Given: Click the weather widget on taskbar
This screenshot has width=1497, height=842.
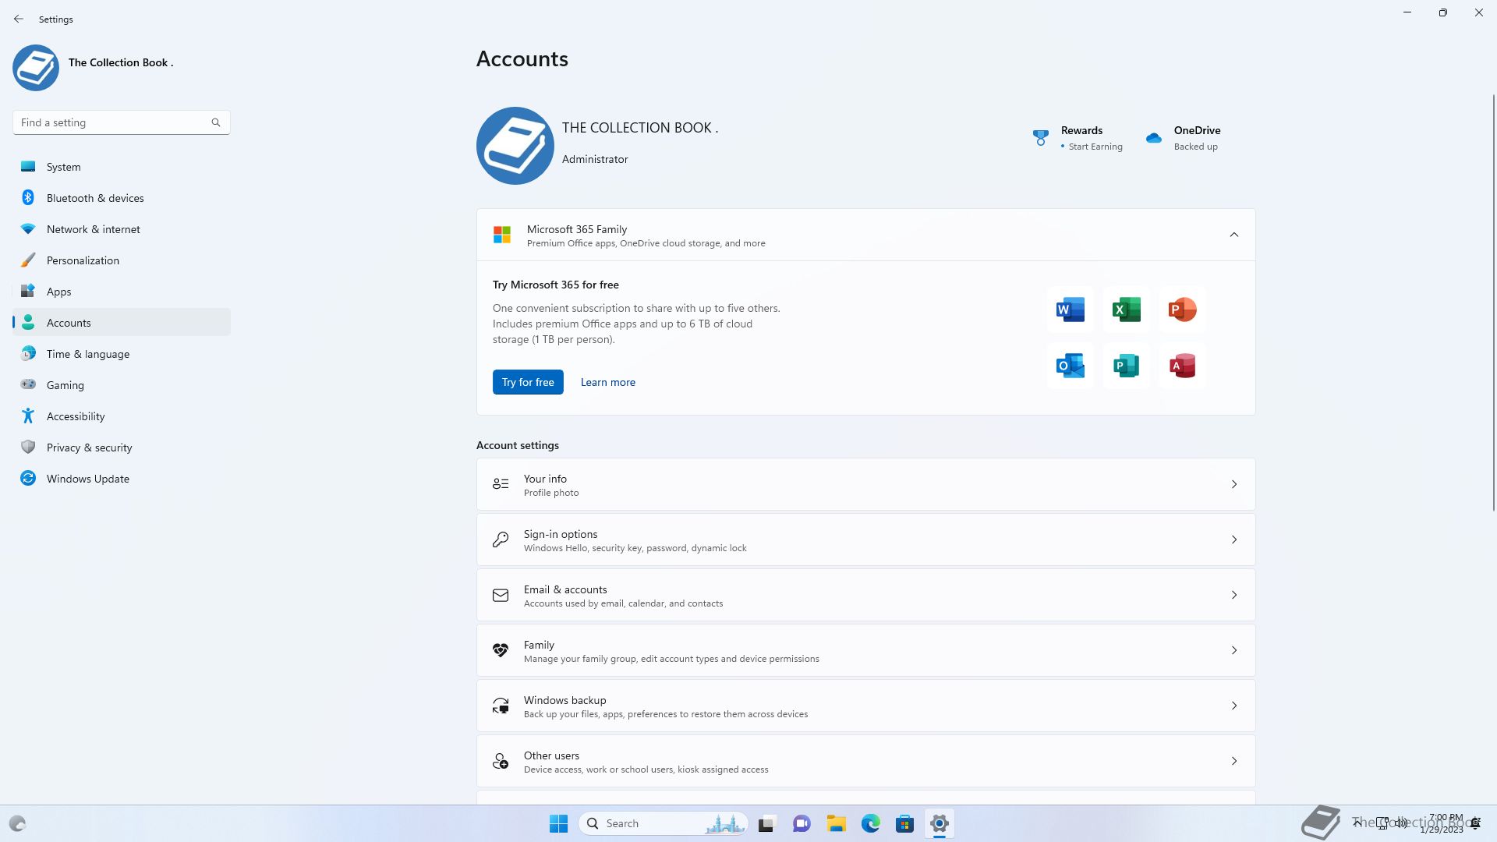Looking at the screenshot, I should tap(17, 823).
